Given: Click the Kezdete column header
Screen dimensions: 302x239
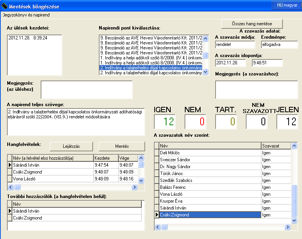Looking at the screenshot, I should pyautogui.click(x=106, y=158).
